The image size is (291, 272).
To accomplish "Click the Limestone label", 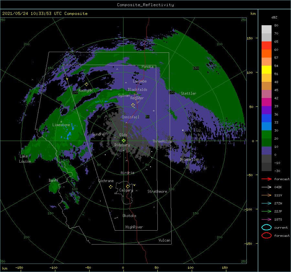I will click(x=61, y=125).
